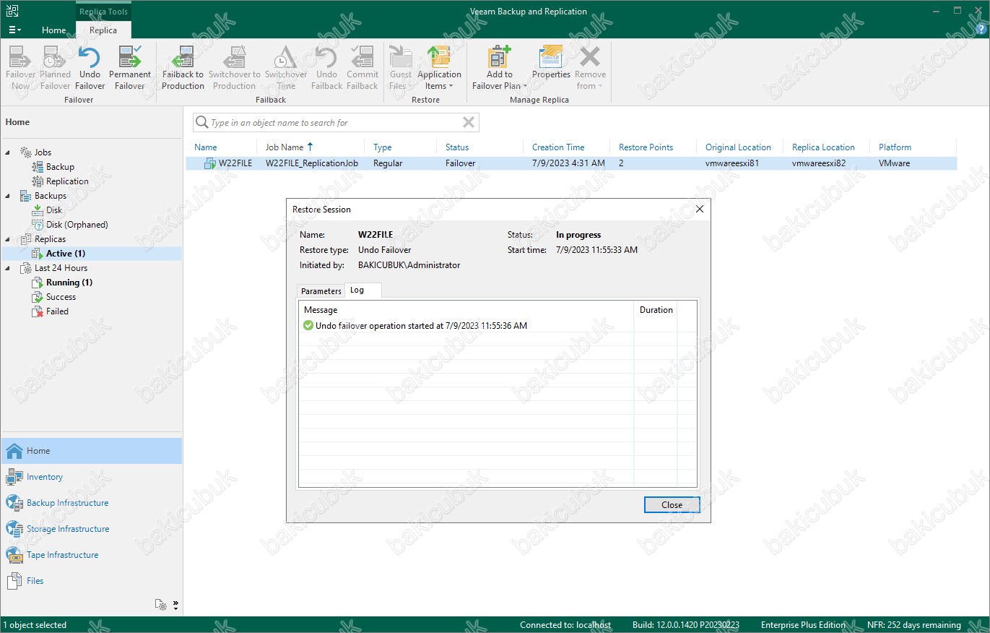Select Active (1) under Replicas
This screenshot has width=990, height=633.
66,254
